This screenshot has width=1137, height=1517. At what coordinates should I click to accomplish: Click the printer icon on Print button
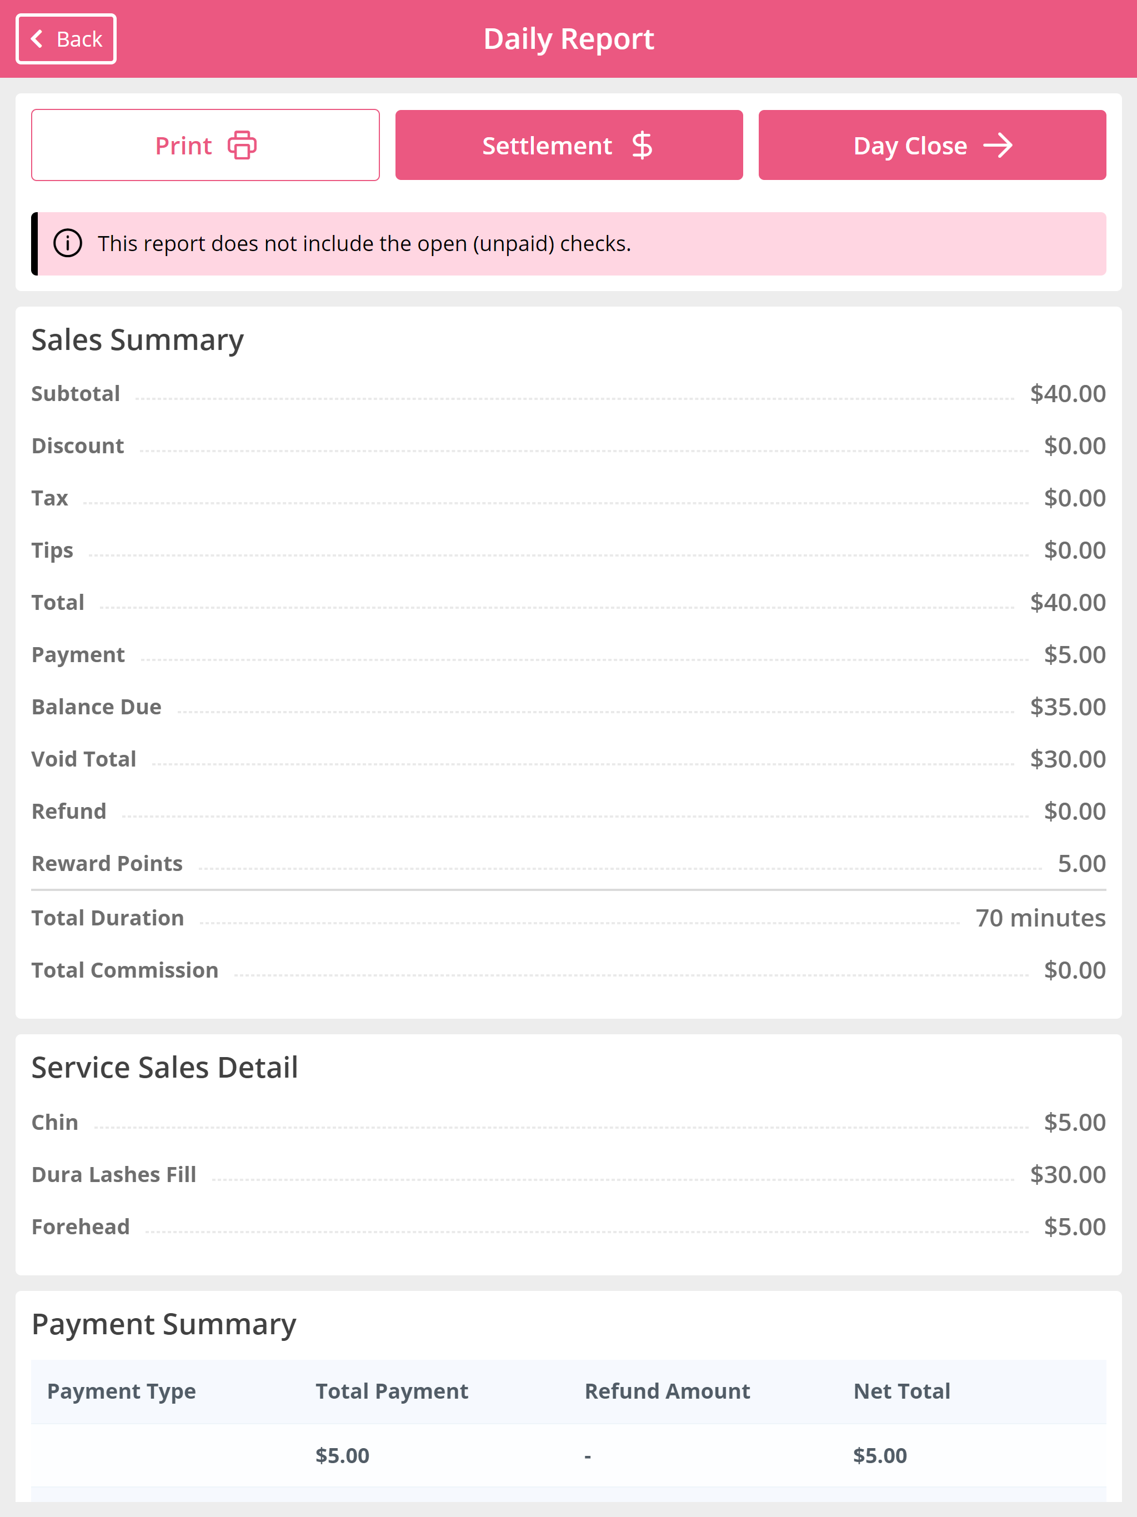pyautogui.click(x=242, y=146)
